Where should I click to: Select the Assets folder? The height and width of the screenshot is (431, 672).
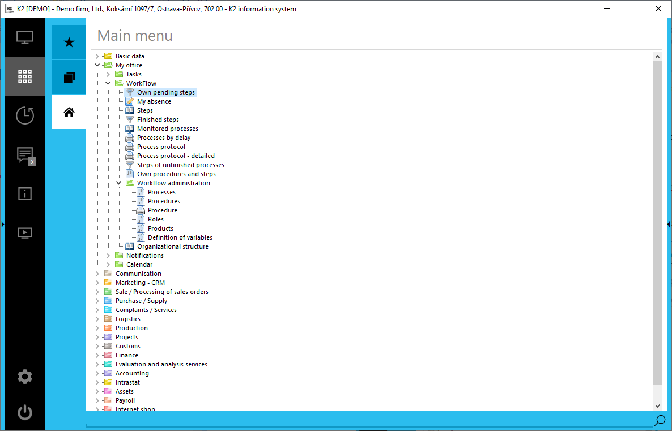[124, 391]
